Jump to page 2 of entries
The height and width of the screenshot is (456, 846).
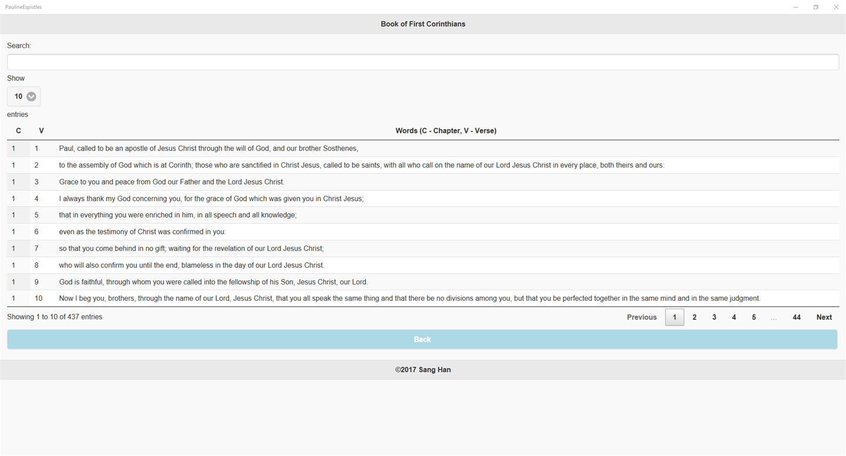tap(694, 317)
